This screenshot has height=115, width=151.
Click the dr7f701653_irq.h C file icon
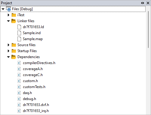point(19,111)
